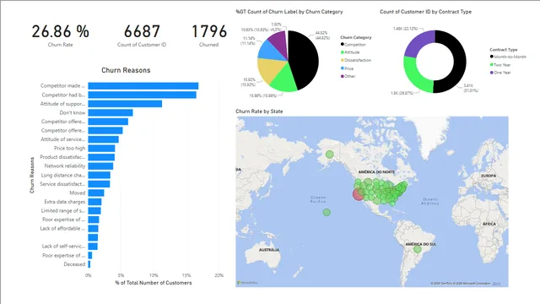
Task: Select the black Competitor pie slice
Action: pyautogui.click(x=305, y=59)
